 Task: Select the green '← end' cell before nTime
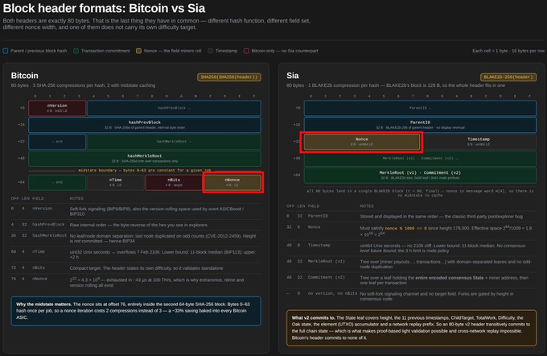(57, 182)
